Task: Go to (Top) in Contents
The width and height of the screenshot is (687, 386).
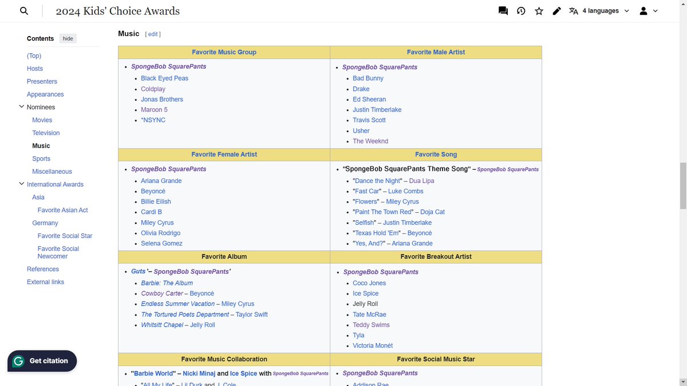Action: tap(34, 55)
